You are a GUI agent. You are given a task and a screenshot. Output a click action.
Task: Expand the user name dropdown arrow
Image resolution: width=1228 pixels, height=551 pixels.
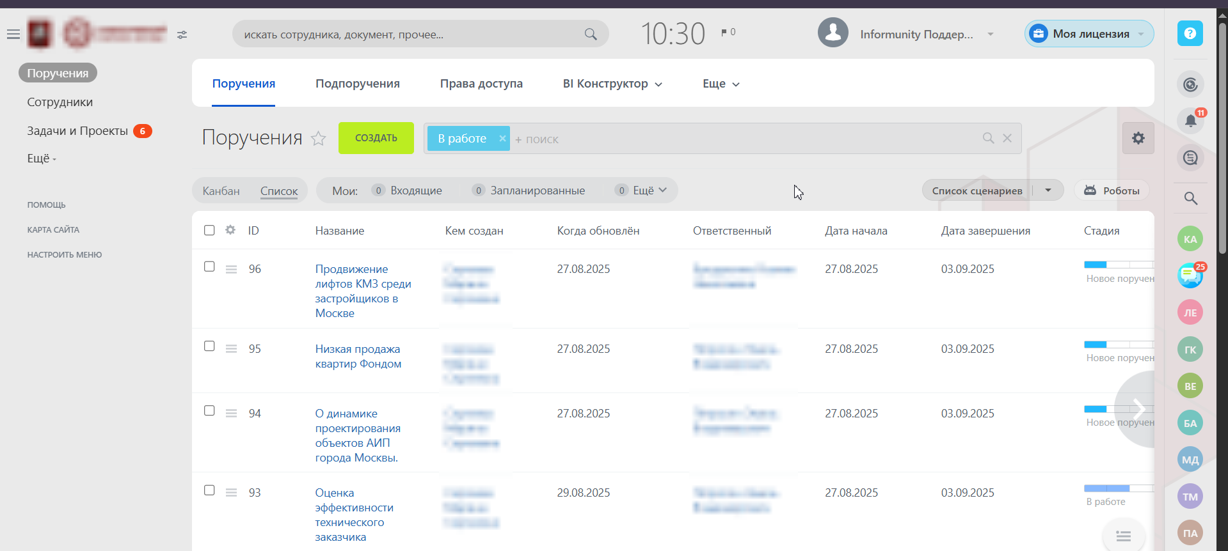(991, 35)
